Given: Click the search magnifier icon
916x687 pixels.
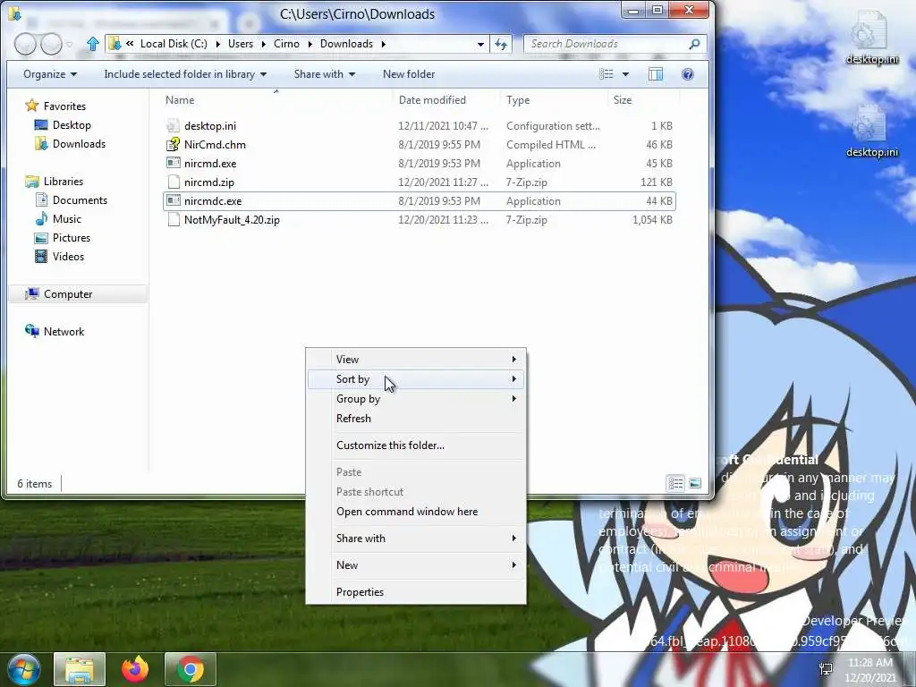Looking at the screenshot, I should point(694,44).
